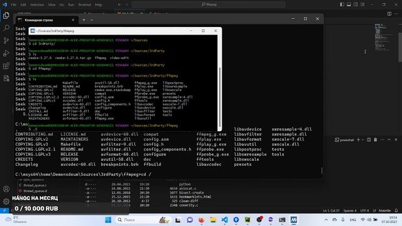This screenshot has width=402, height=226.
Task: Open the Explorer view in VS Code activity bar
Action: pyautogui.click(x=6, y=15)
